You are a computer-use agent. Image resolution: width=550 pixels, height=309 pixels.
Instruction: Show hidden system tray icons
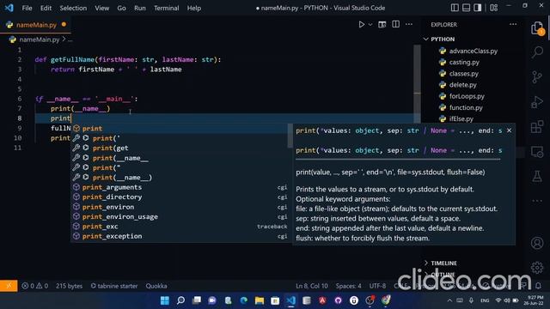(x=449, y=300)
